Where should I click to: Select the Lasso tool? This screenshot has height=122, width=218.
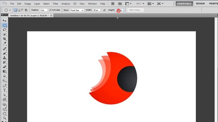[4, 30]
